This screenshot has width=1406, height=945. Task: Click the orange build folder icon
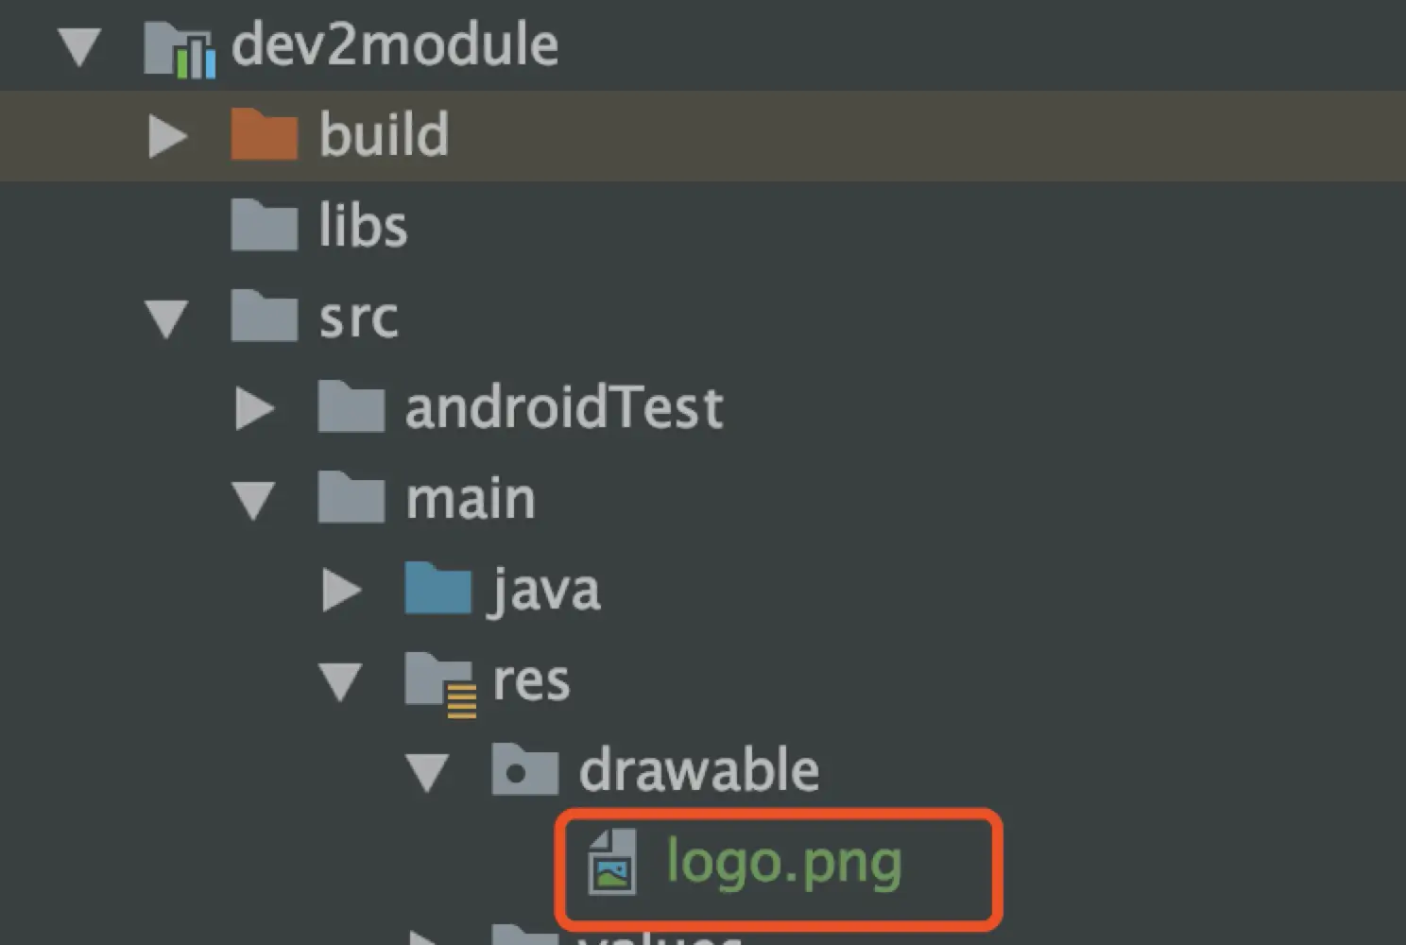pos(264,134)
